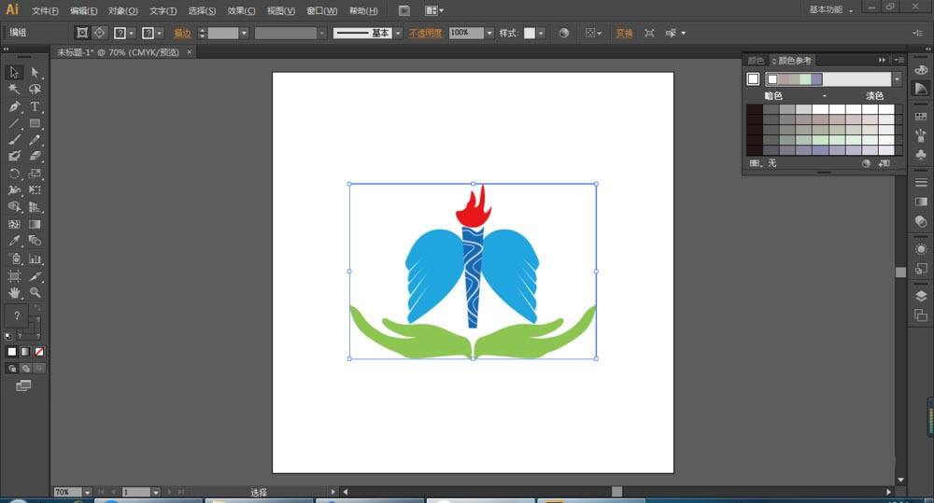Click the 不透明度 opacity link
Image resolution: width=934 pixels, height=503 pixels.
point(426,33)
